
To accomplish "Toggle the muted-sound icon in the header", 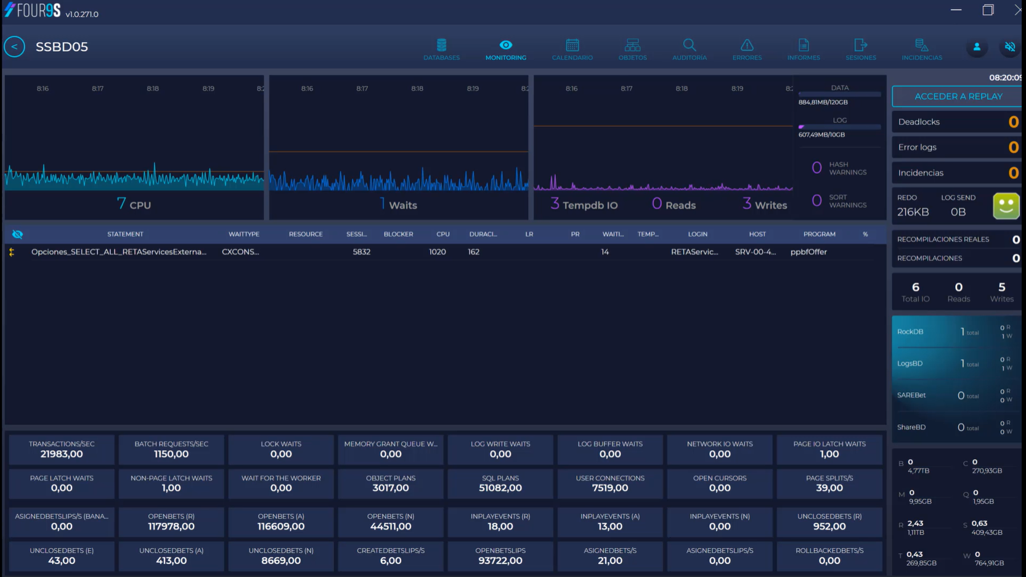I will 1009,46.
